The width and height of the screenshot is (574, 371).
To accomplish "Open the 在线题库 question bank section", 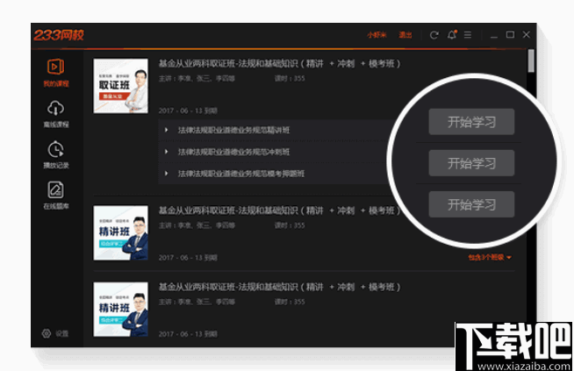I will pos(56,196).
